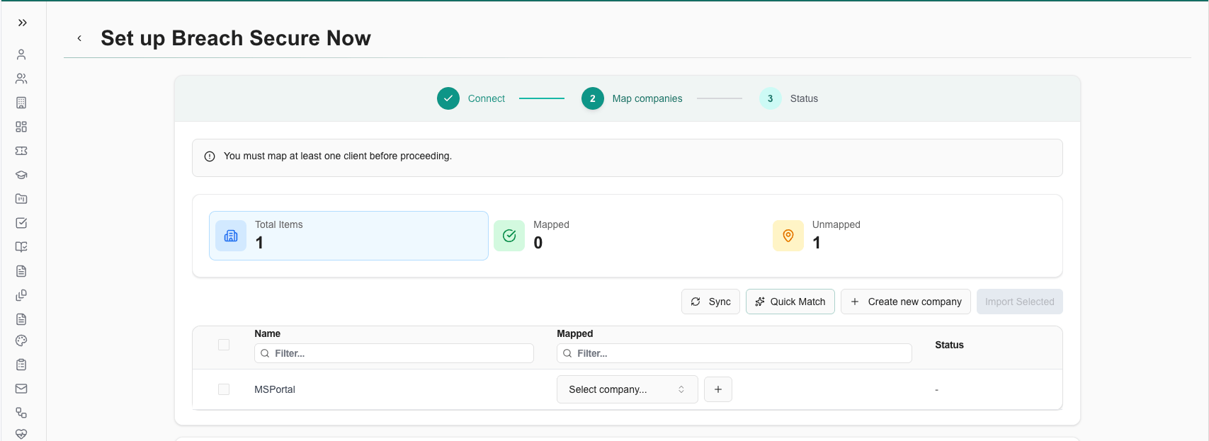The height and width of the screenshot is (441, 1209).
Task: Click the Quick Match button
Action: point(790,302)
